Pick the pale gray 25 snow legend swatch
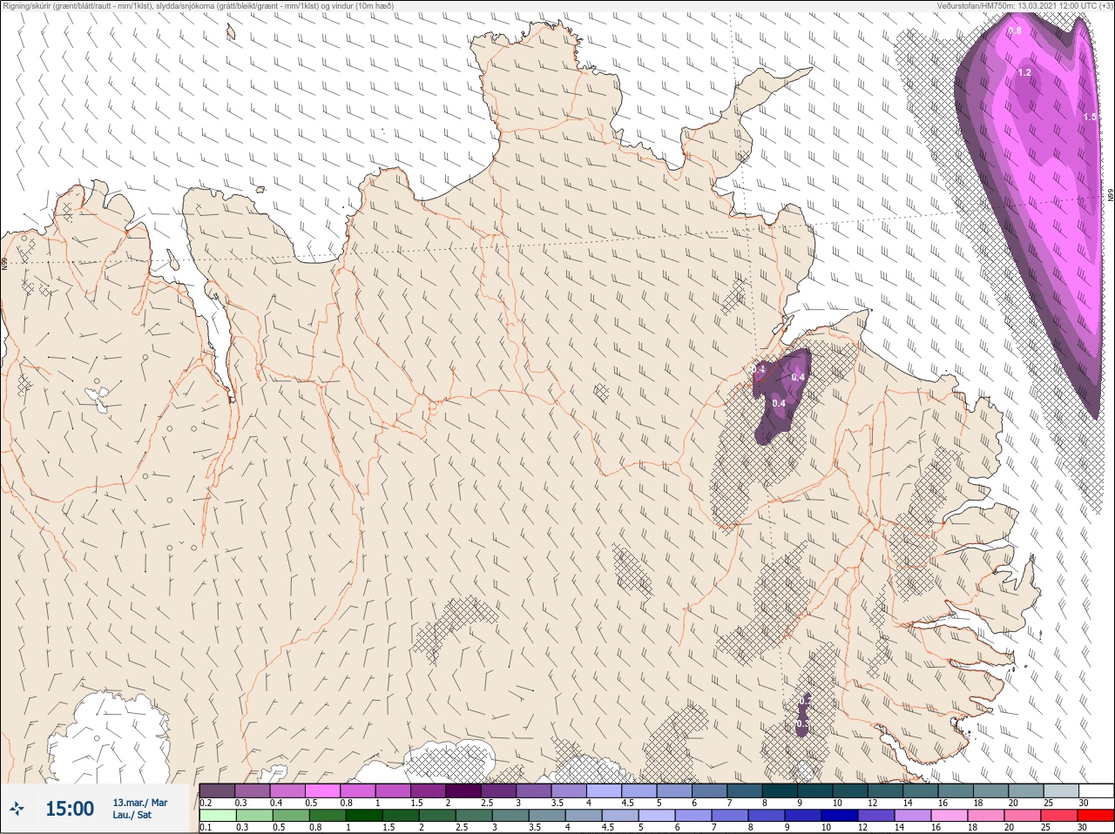The width and height of the screenshot is (1115, 834). [x=1061, y=790]
